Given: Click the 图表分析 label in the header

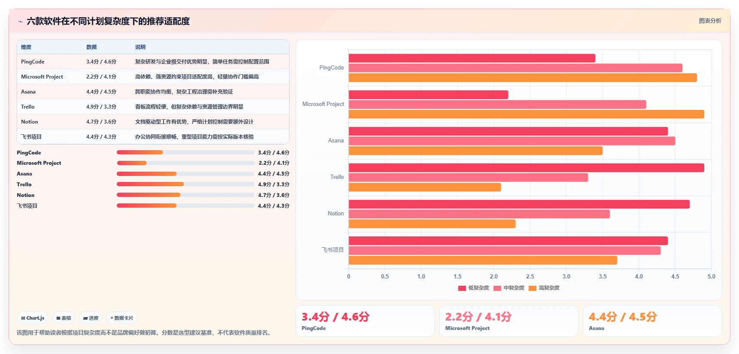Looking at the screenshot, I should [x=710, y=21].
